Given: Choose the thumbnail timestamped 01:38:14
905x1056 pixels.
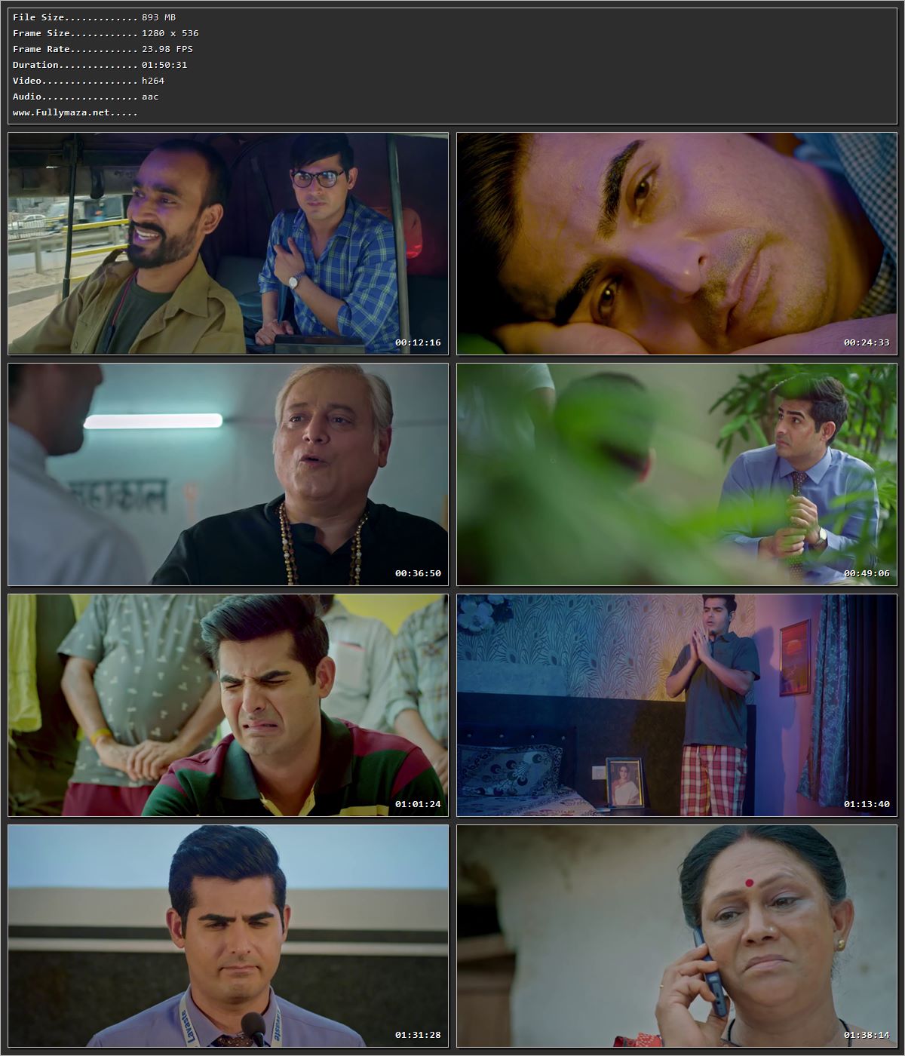Looking at the screenshot, I should tap(677, 936).
